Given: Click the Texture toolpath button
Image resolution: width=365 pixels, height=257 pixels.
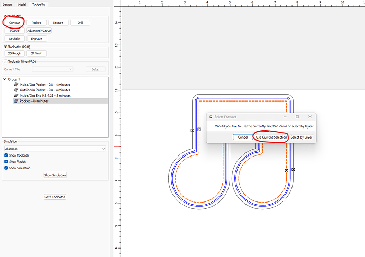Looking at the screenshot, I should coord(58,23).
